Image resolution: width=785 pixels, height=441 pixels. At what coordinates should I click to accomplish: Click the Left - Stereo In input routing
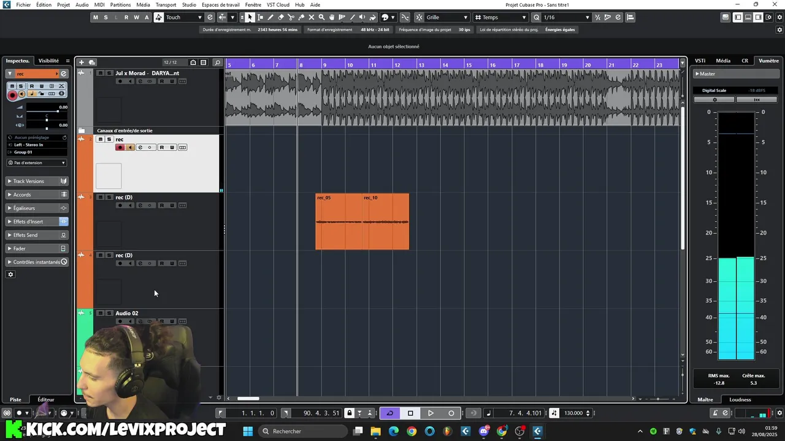(x=37, y=145)
